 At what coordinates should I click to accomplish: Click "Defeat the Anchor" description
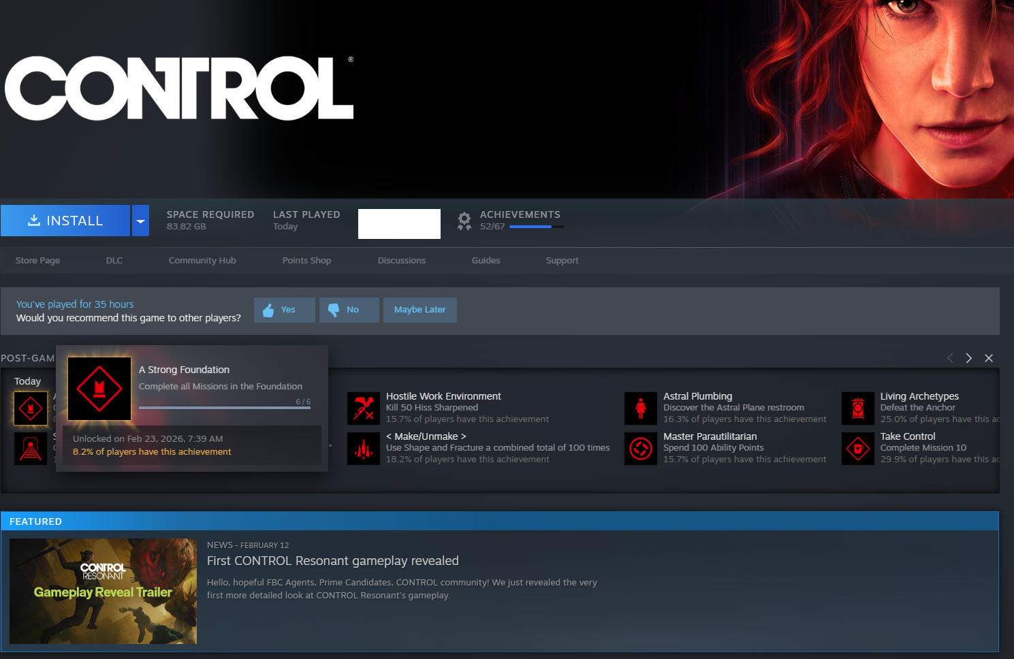[918, 408]
